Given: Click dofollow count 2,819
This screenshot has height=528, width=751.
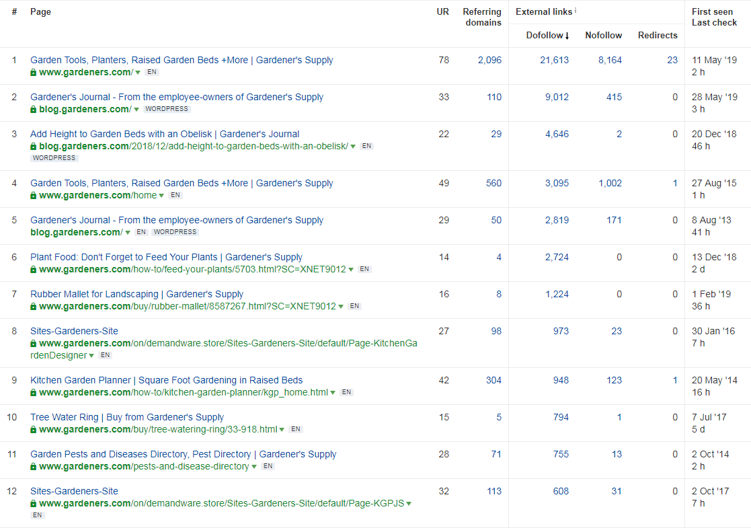Looking at the screenshot, I should 557,220.
